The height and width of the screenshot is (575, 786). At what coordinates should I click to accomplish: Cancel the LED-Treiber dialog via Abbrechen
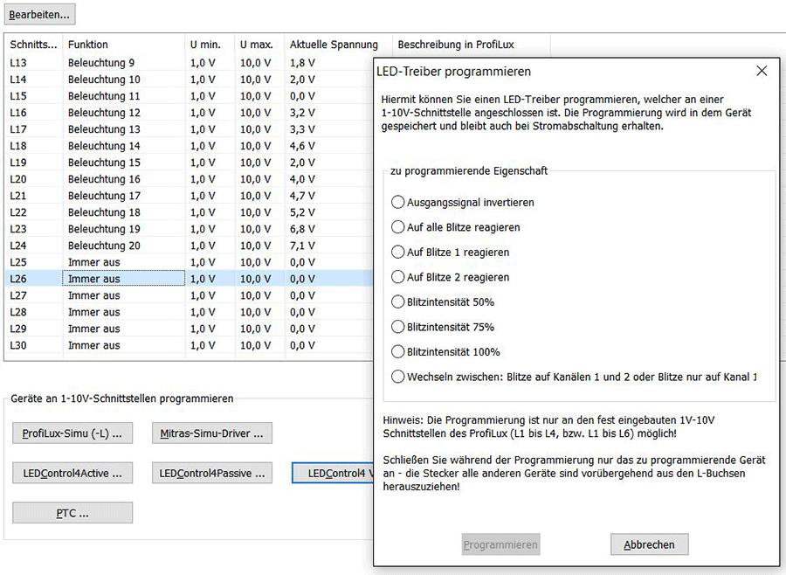click(649, 544)
